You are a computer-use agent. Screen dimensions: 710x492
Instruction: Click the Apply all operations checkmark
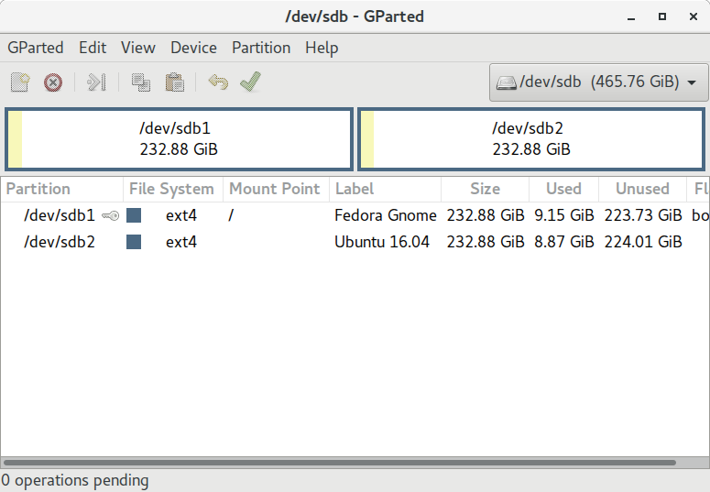[250, 82]
